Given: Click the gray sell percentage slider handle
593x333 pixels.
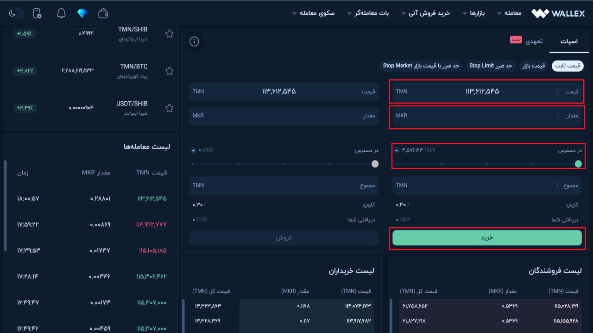Looking at the screenshot, I should click(x=375, y=164).
